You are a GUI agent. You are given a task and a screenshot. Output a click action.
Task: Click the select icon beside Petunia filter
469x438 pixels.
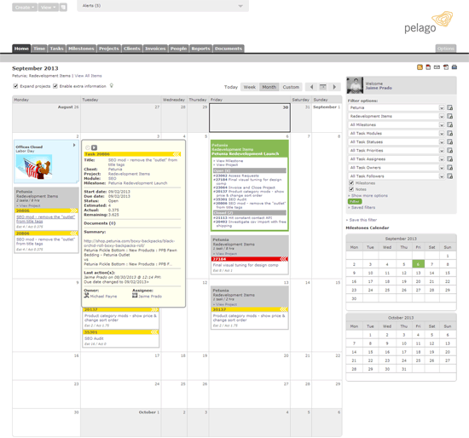[x=449, y=107]
